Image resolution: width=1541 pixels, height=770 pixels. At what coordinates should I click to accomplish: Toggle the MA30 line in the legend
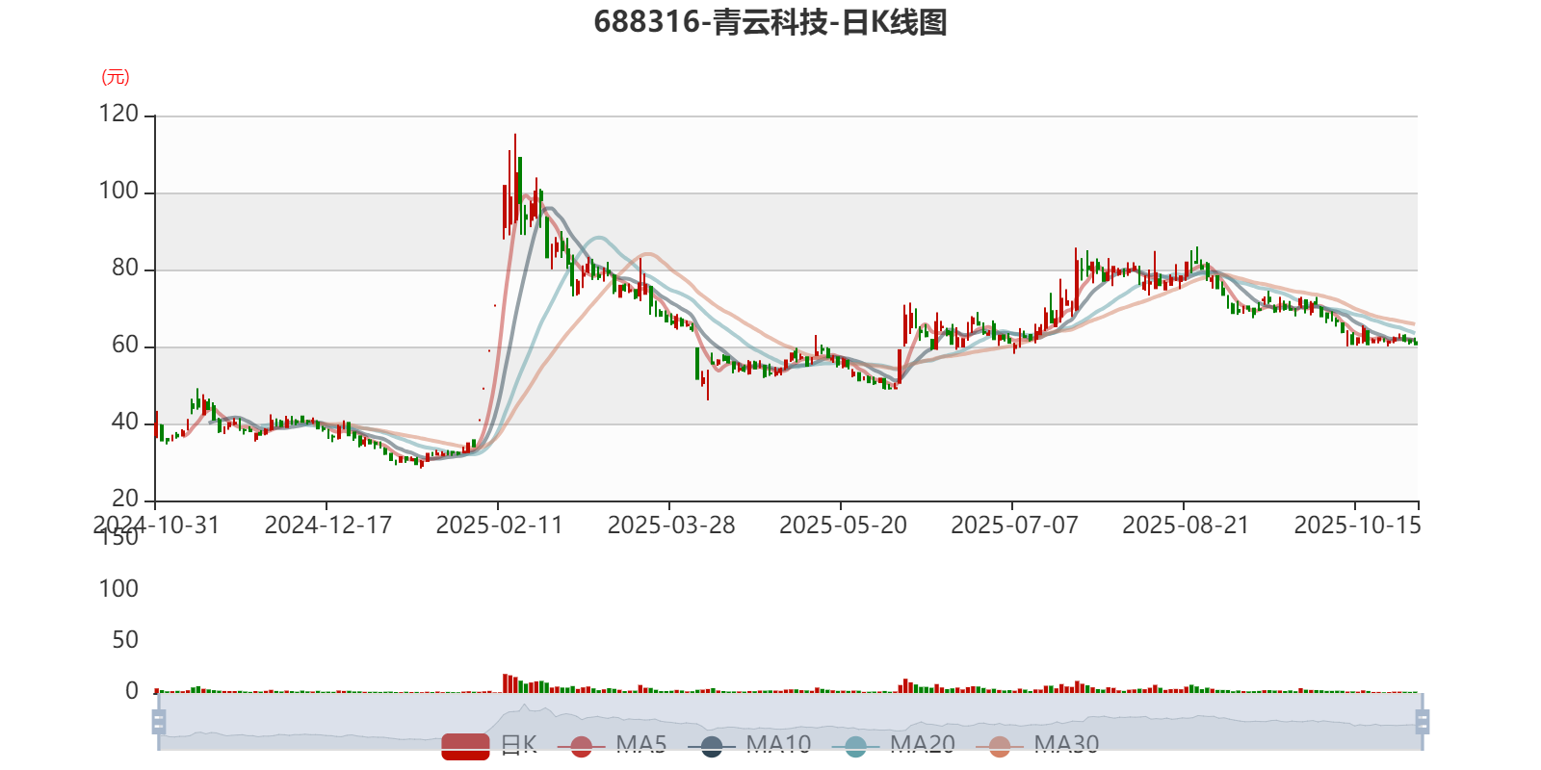click(1037, 745)
